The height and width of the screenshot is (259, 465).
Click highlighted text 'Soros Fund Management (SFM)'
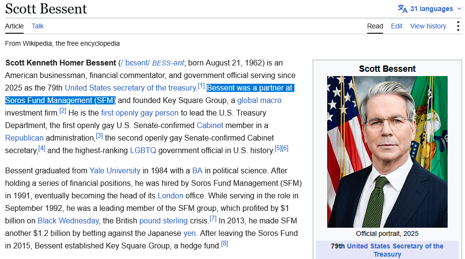click(61, 100)
